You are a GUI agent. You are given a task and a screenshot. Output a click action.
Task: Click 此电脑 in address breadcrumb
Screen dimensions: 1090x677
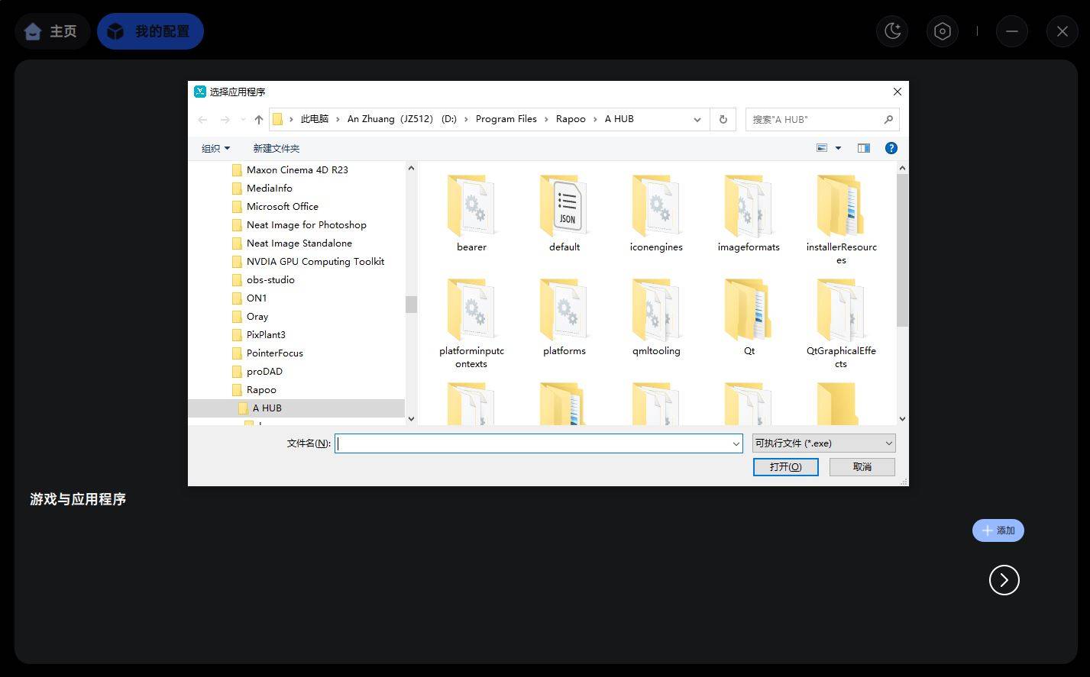[315, 119]
